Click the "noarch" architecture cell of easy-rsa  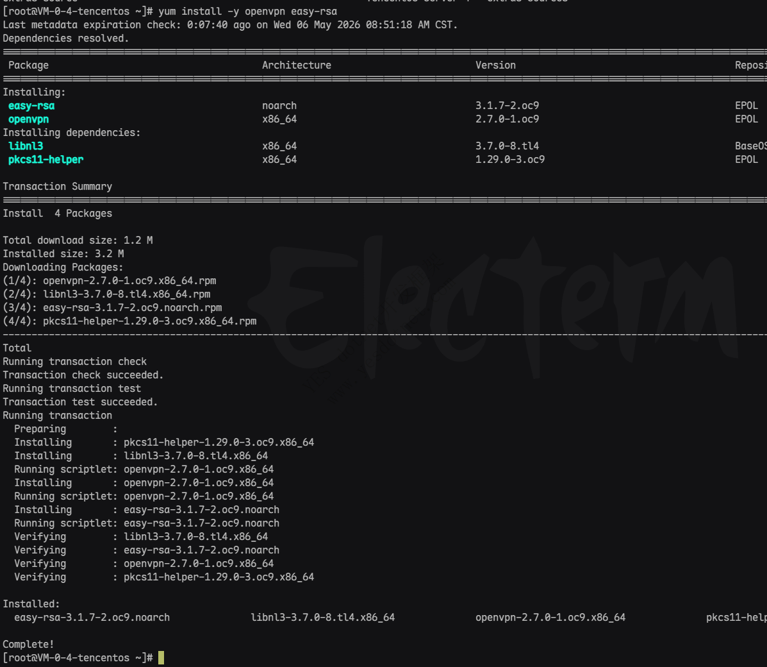click(x=279, y=106)
